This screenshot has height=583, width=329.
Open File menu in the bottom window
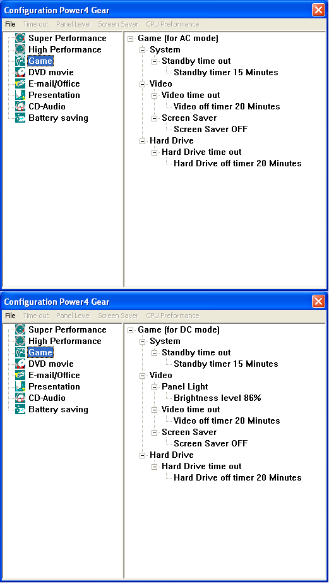10,316
